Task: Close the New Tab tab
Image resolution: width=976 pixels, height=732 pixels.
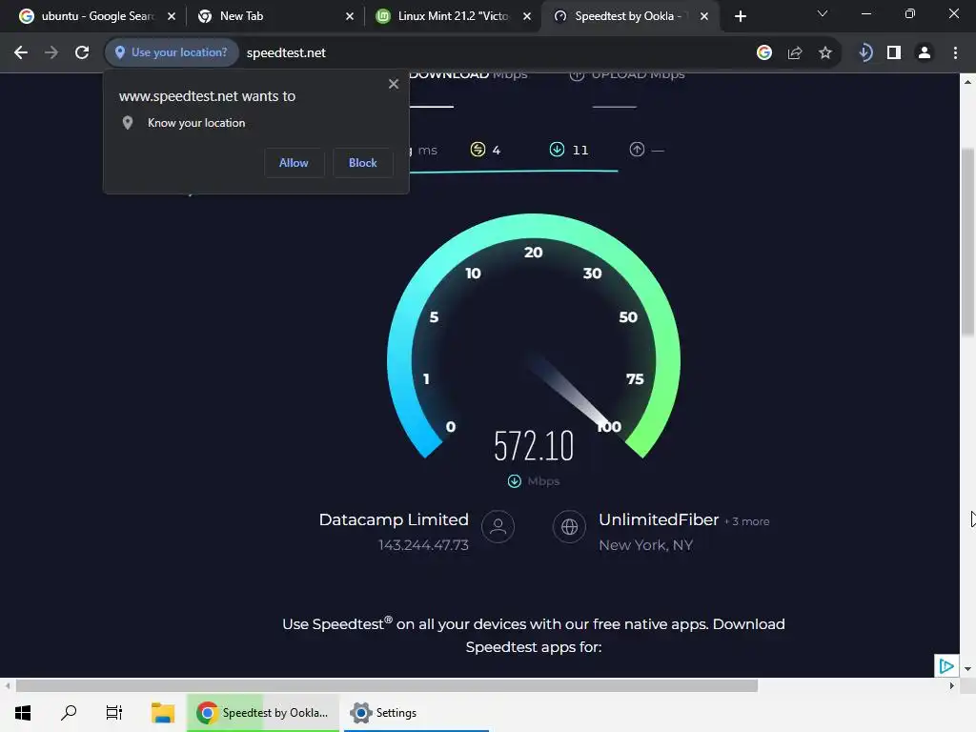Action: [349, 16]
